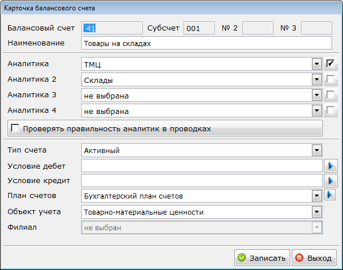
Task: Toggle the checkbox on the Аналитика 3 row
Action: coord(330,95)
